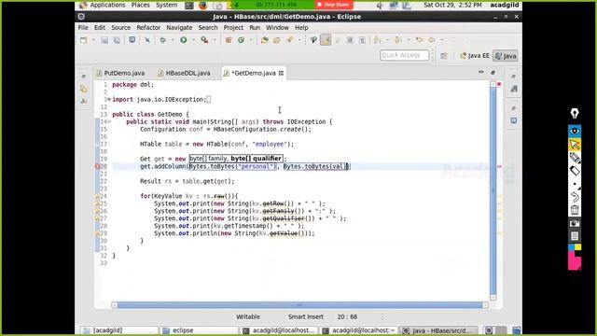Click the trash annotation icon
Screen dimensions: 597x336
[x=575, y=210]
